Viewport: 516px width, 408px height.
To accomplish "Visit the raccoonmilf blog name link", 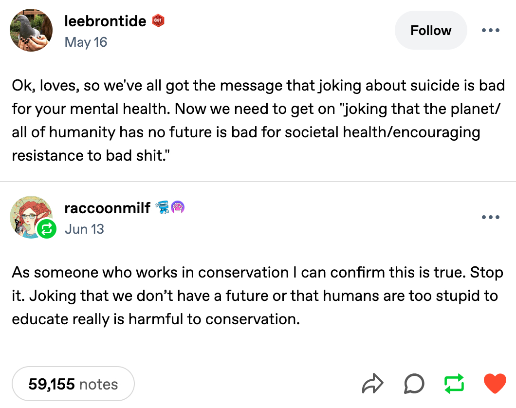I will 107,208.
